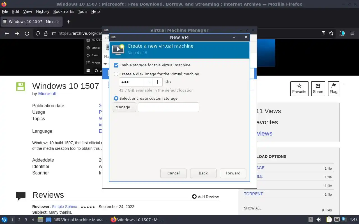Toggle Firefox reader view
The image size is (359, 224).
pyautogui.click(x=323, y=33)
